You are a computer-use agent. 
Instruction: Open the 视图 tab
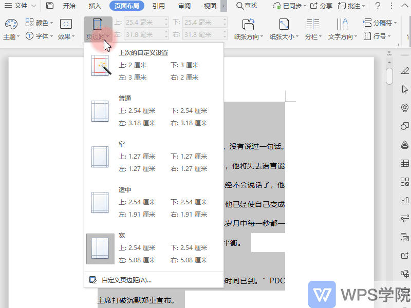pyautogui.click(x=210, y=6)
